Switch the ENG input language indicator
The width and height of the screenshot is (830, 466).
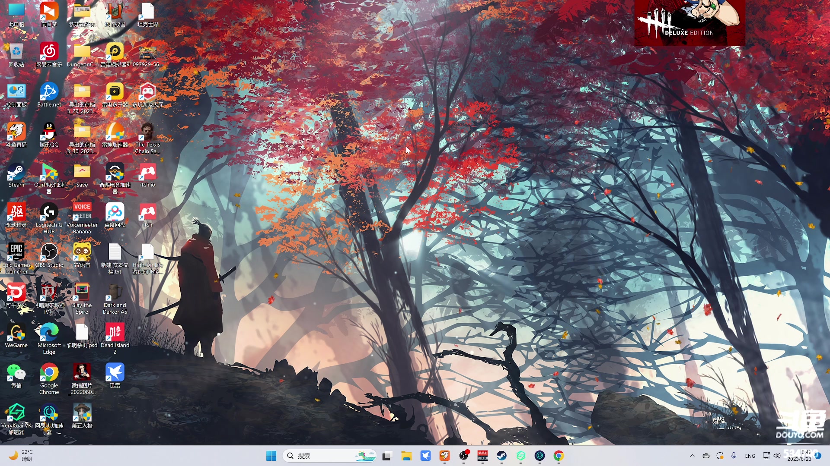pyautogui.click(x=750, y=456)
